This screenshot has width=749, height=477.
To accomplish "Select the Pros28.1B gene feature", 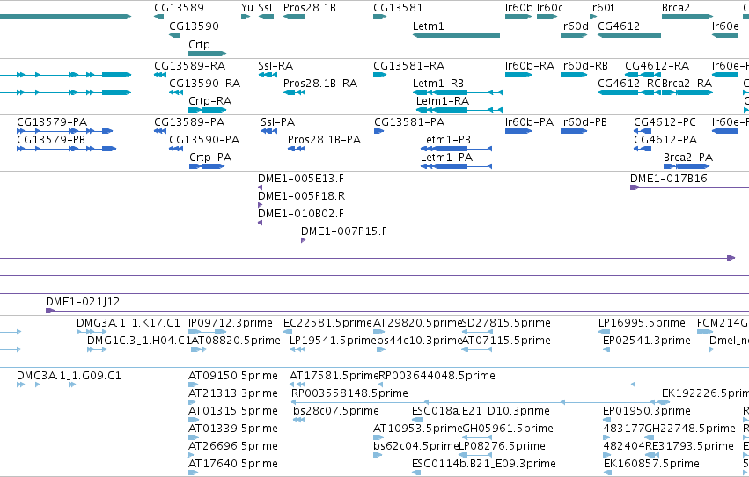I will tap(294, 17).
